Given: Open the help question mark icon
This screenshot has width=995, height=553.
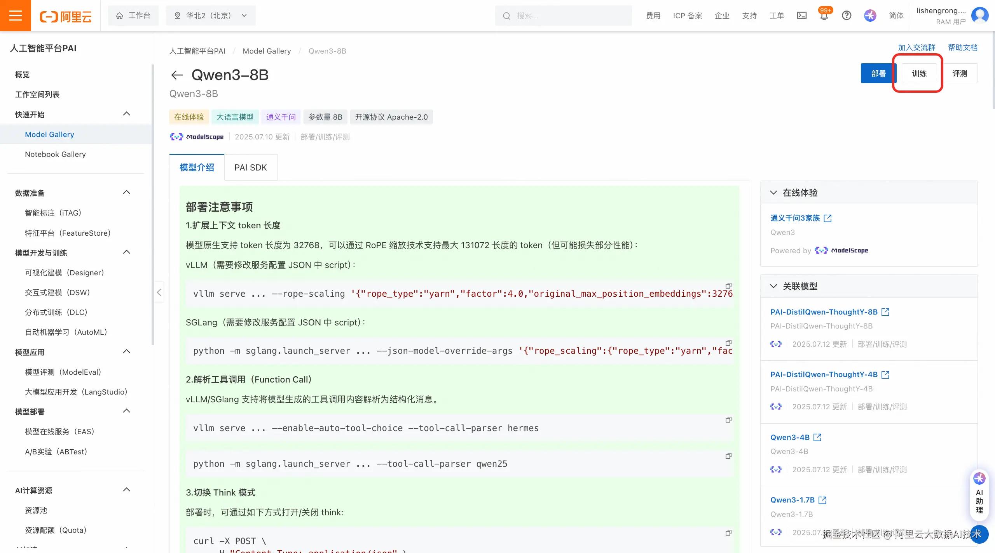Looking at the screenshot, I should point(847,16).
